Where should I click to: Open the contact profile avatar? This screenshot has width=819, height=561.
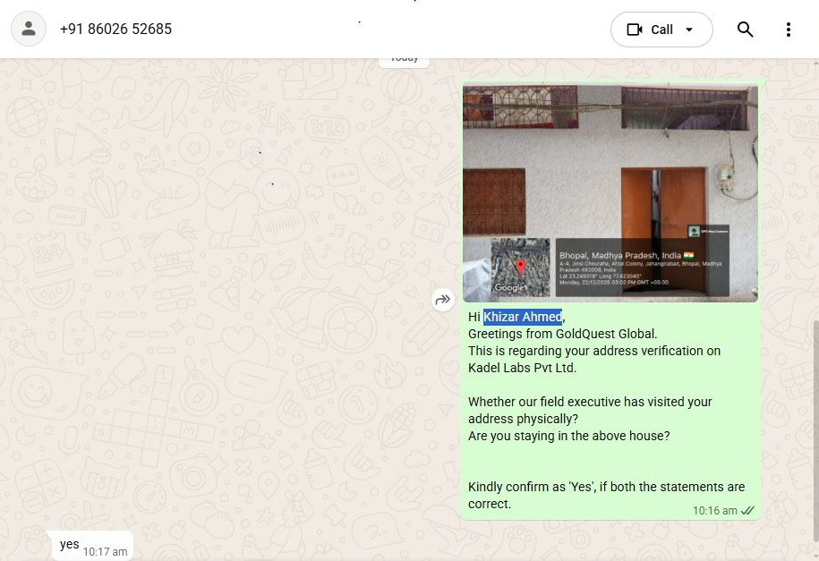coord(29,29)
